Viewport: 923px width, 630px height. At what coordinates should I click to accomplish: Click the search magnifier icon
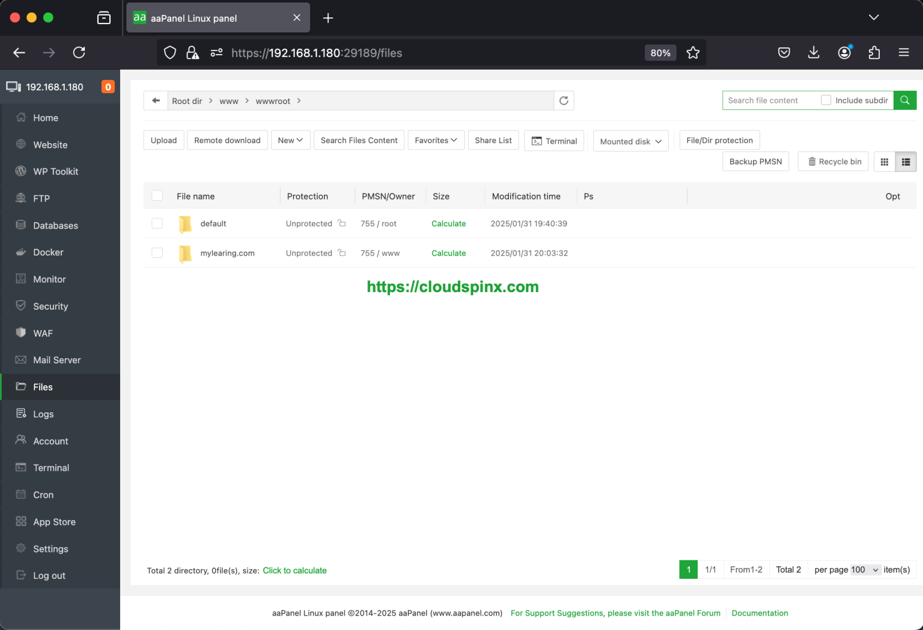coord(905,100)
